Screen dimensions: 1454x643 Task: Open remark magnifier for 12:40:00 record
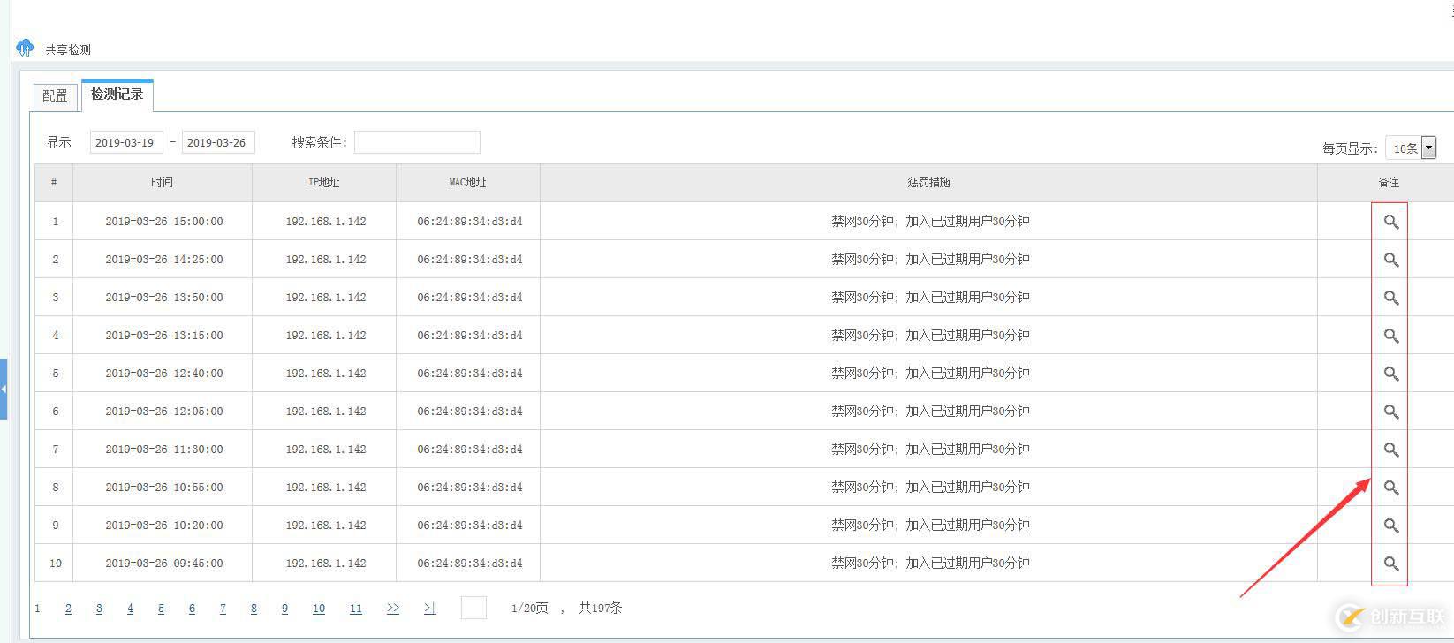(x=1390, y=374)
